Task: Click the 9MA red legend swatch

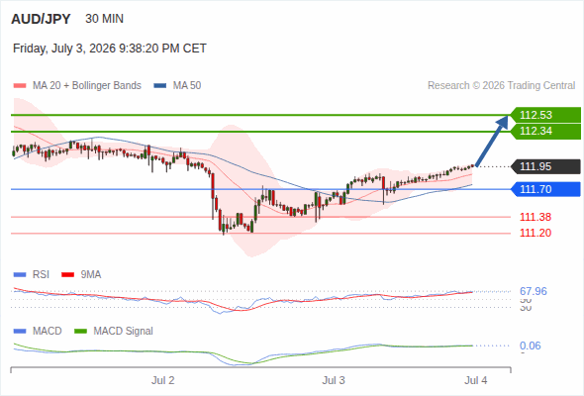Action: (67, 275)
